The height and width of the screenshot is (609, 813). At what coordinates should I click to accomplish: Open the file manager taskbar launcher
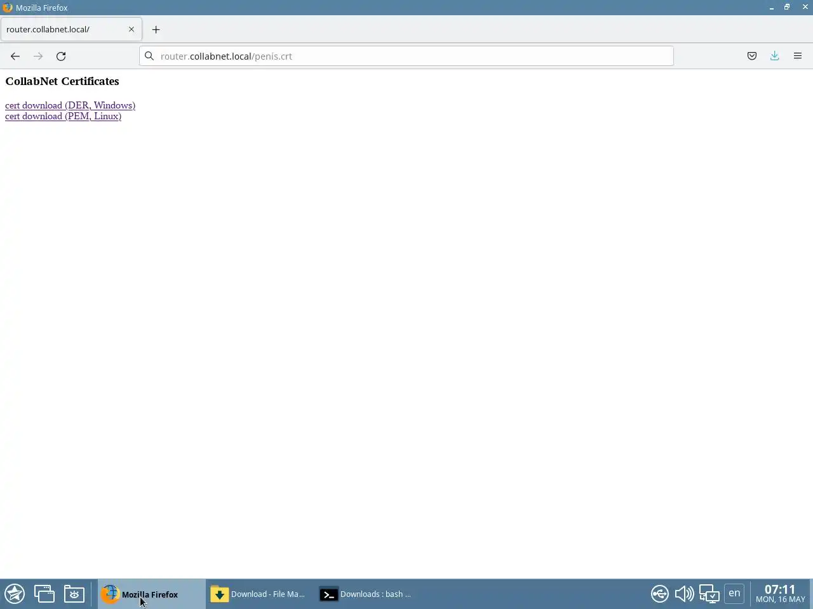[x=74, y=594]
